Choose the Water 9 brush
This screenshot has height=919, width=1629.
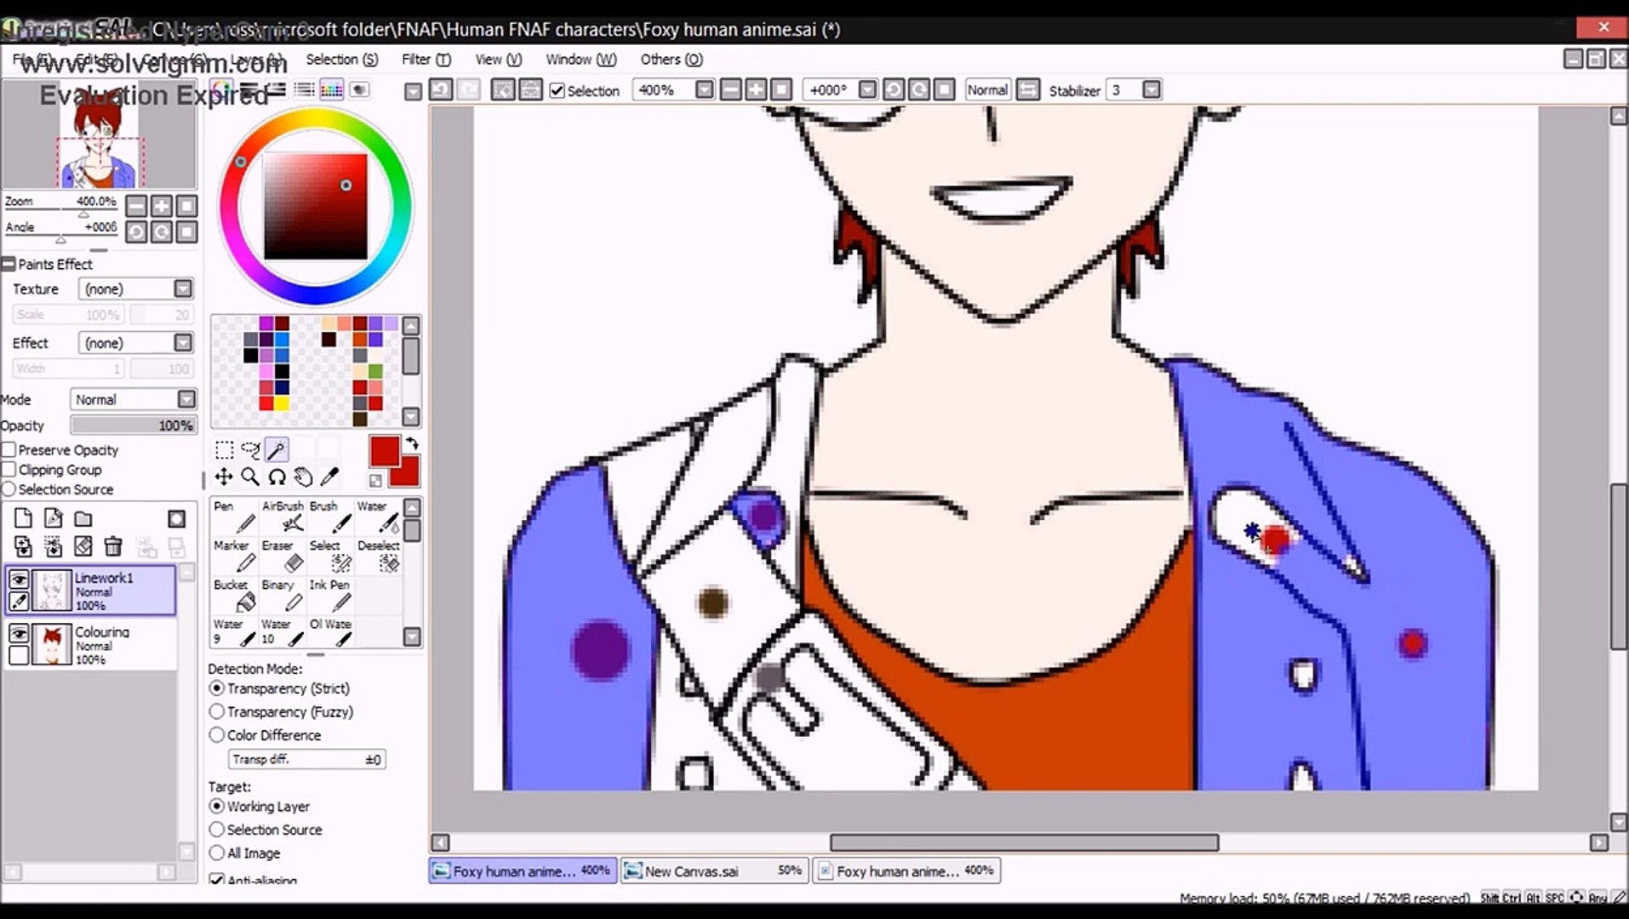[234, 632]
